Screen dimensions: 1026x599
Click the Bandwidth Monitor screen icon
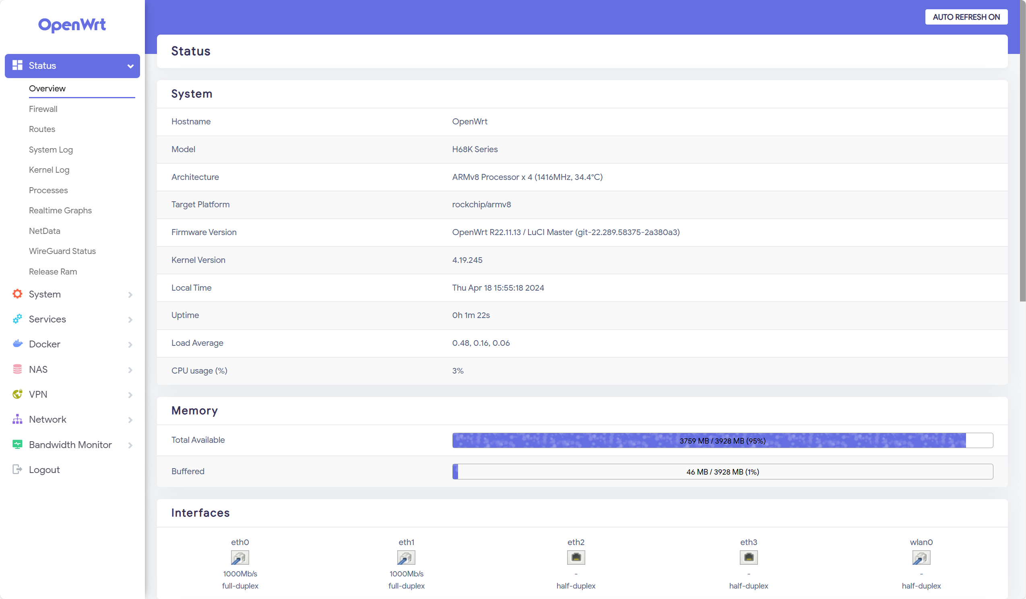17,444
